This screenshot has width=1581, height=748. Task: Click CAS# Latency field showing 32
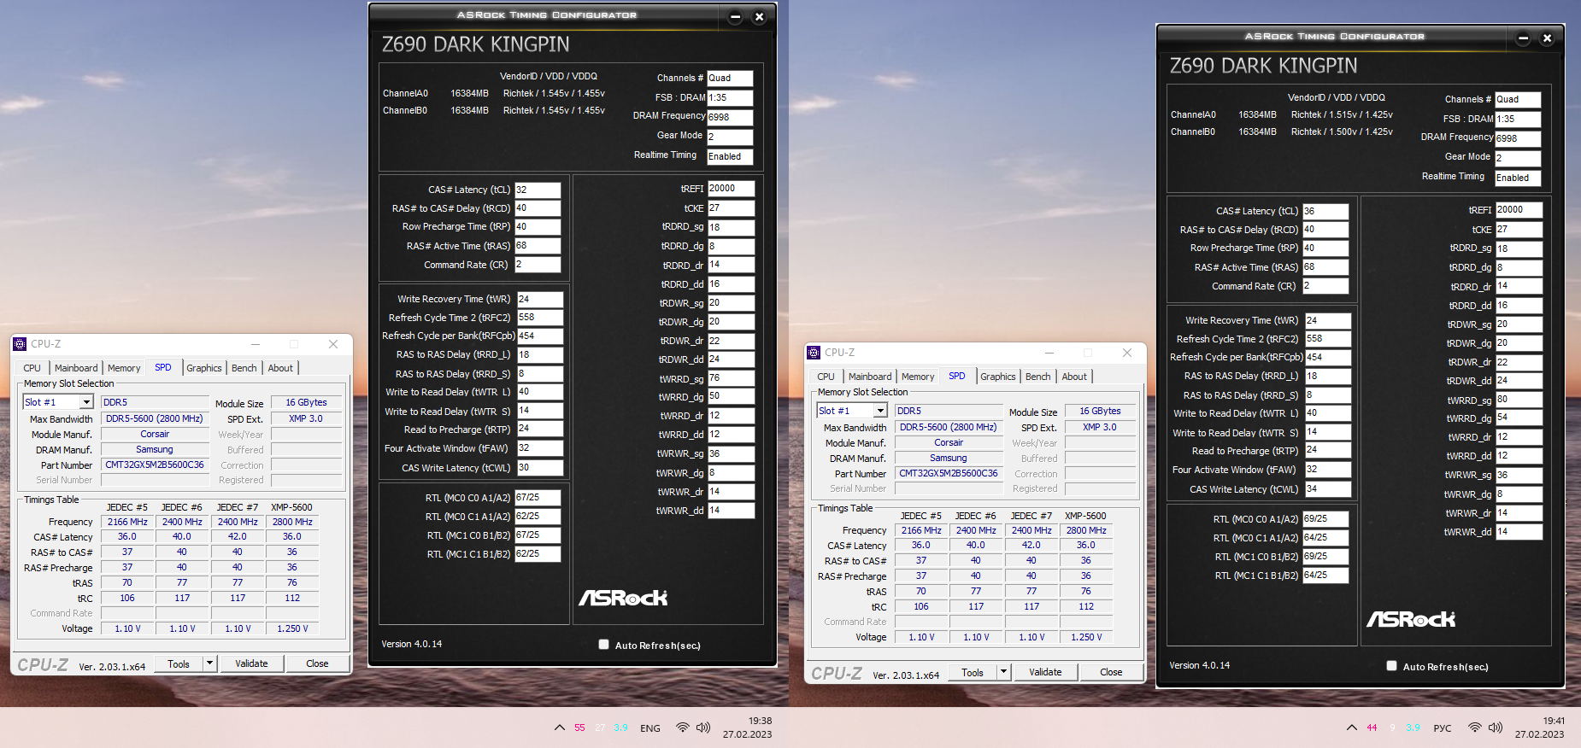[x=538, y=190]
